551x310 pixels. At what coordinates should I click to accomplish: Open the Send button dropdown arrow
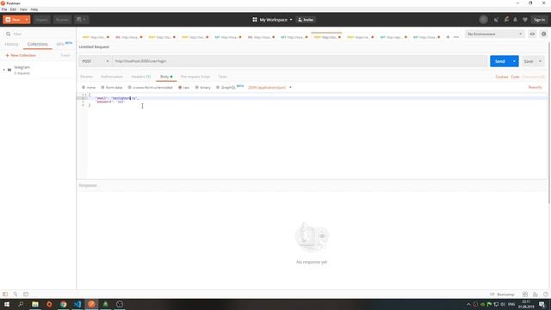click(x=514, y=61)
